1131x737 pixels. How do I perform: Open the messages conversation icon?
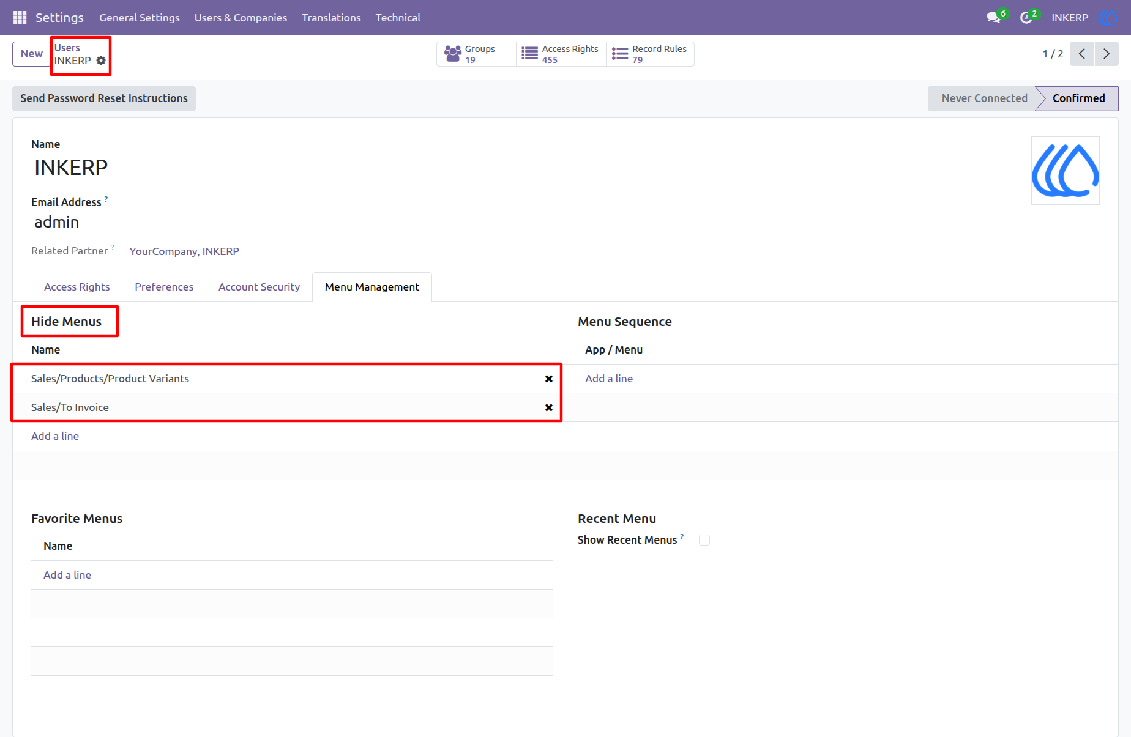[993, 18]
